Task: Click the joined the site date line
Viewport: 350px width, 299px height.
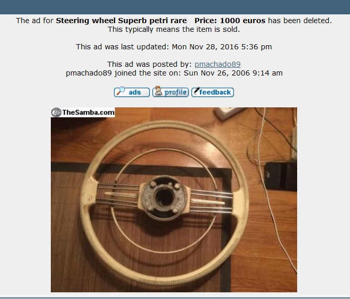Action: coord(174,73)
